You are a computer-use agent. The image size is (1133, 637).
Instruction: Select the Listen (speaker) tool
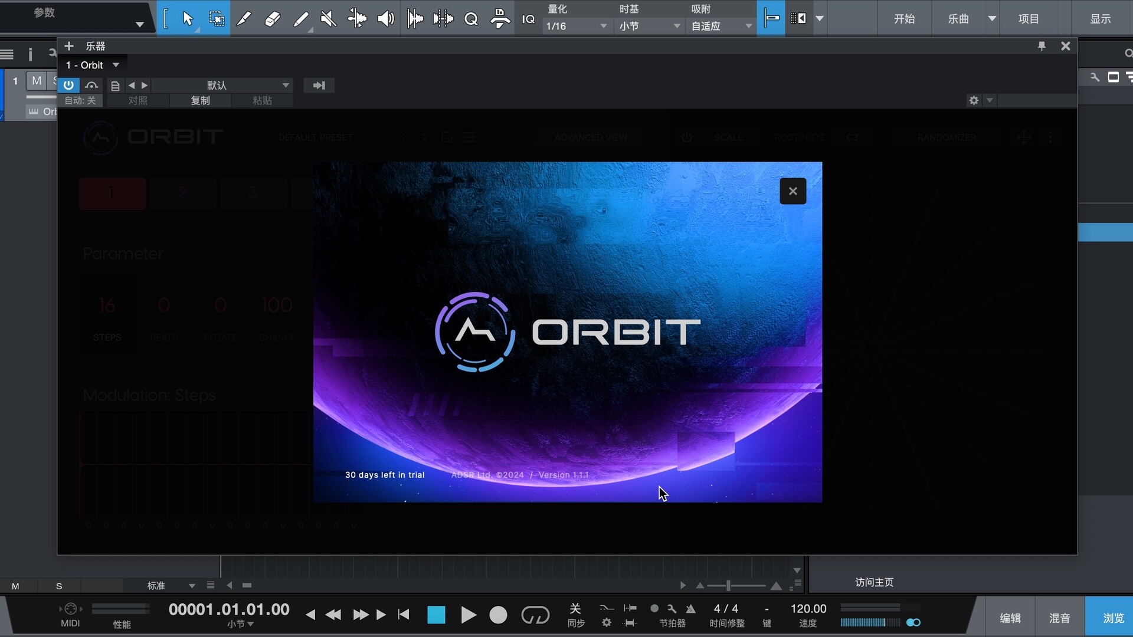[x=385, y=19]
